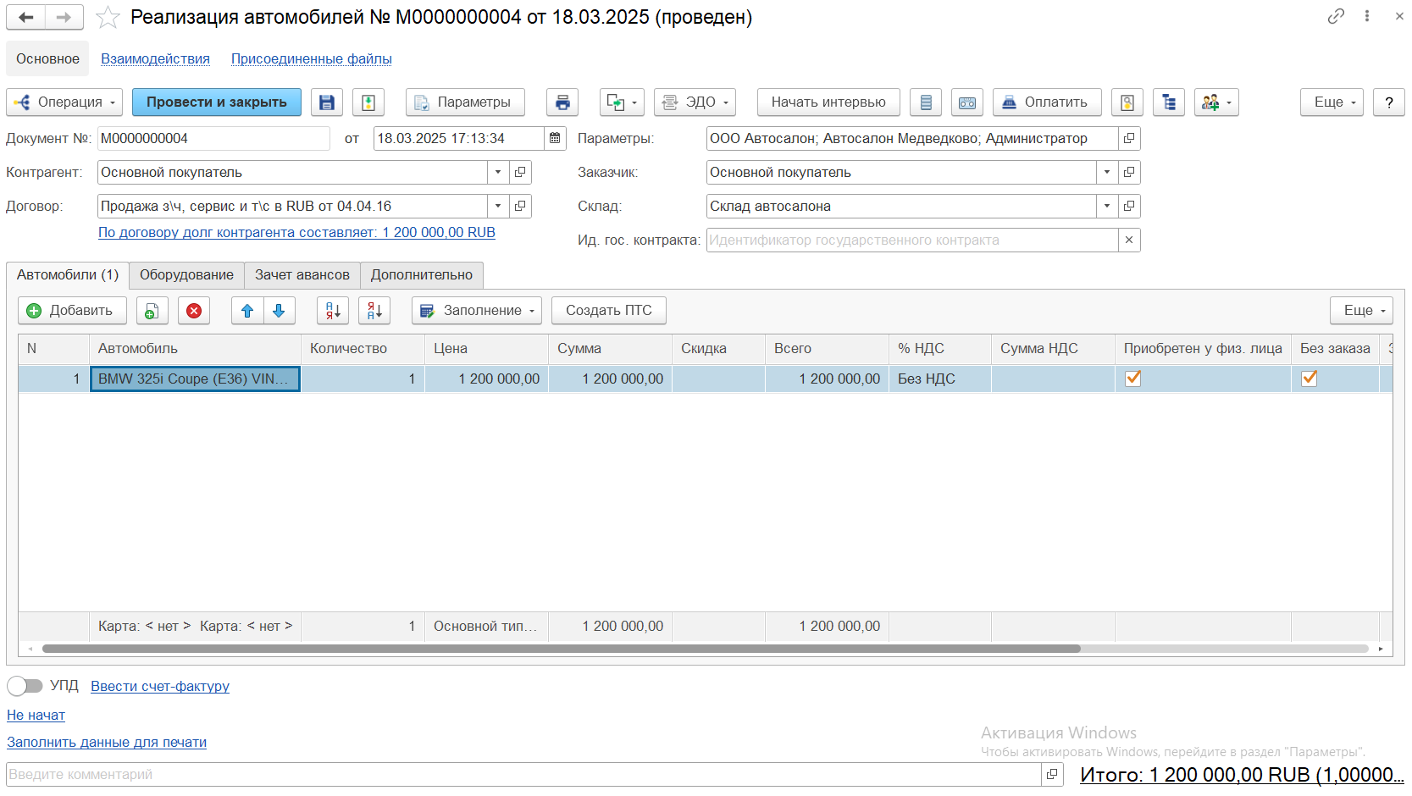
Task: Click Начать интервью
Action: click(x=828, y=102)
